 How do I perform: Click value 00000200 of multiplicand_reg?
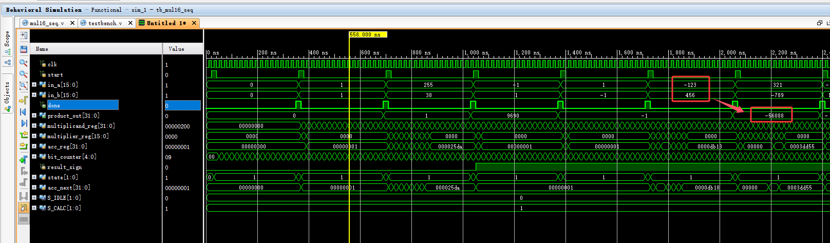[178, 126]
